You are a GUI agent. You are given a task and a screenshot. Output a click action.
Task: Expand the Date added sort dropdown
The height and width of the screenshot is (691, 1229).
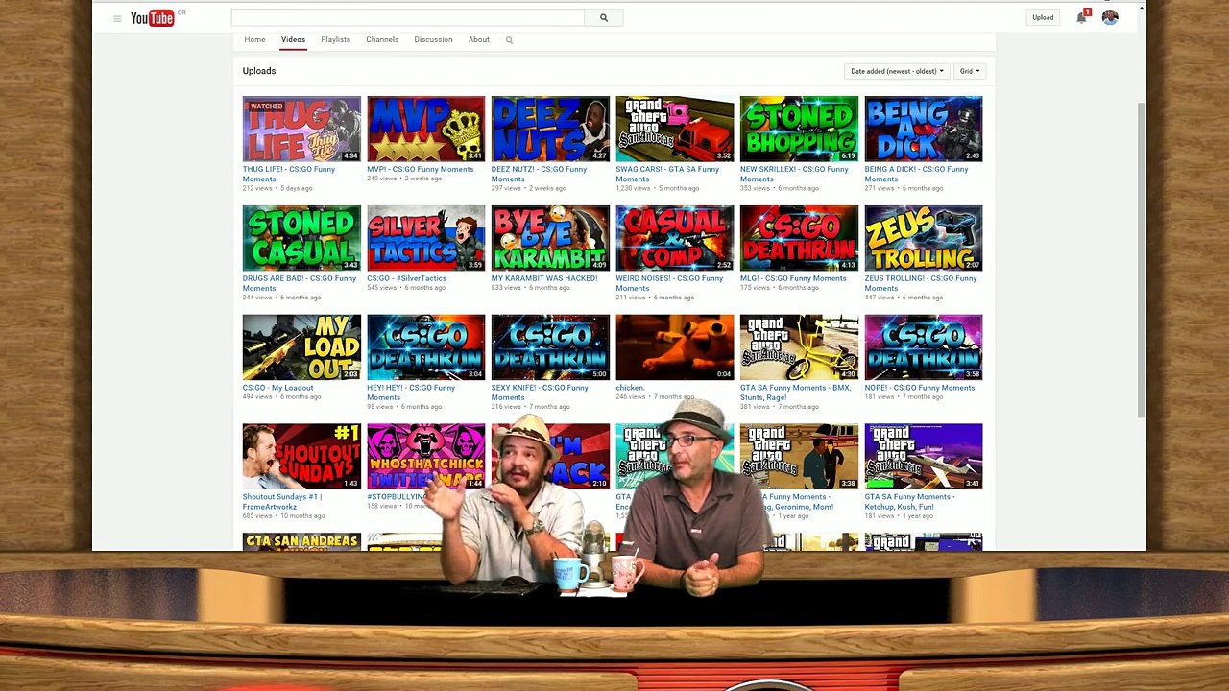pyautogui.click(x=897, y=71)
